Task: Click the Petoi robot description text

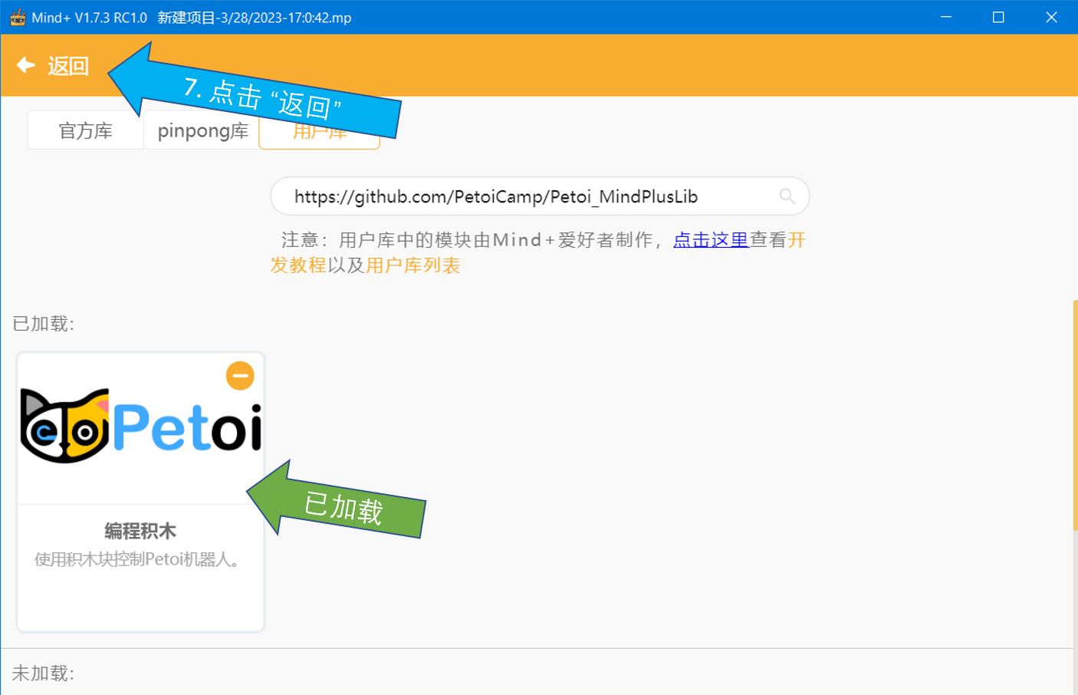Action: (x=140, y=559)
